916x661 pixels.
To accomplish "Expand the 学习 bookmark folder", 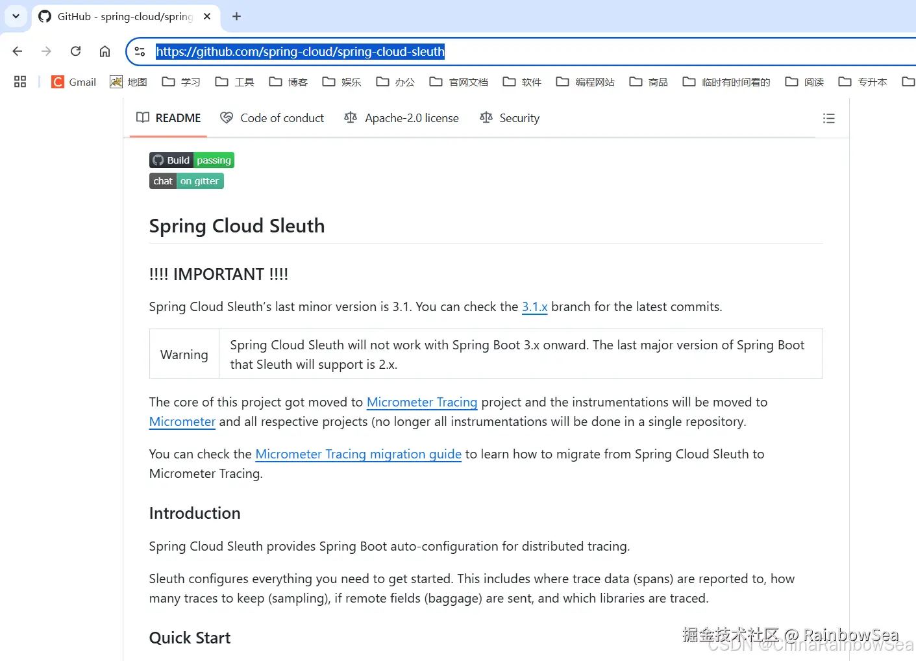I will 180,82.
